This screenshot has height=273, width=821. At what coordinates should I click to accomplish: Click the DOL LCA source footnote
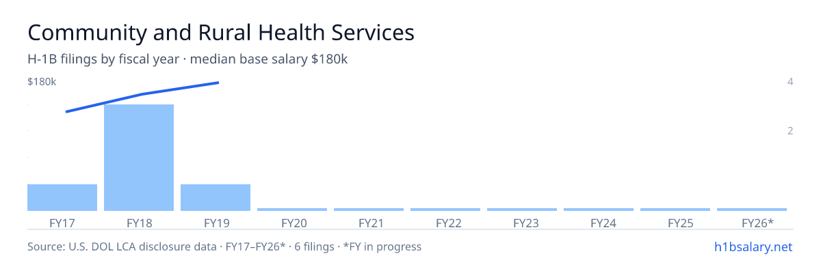tap(224, 246)
